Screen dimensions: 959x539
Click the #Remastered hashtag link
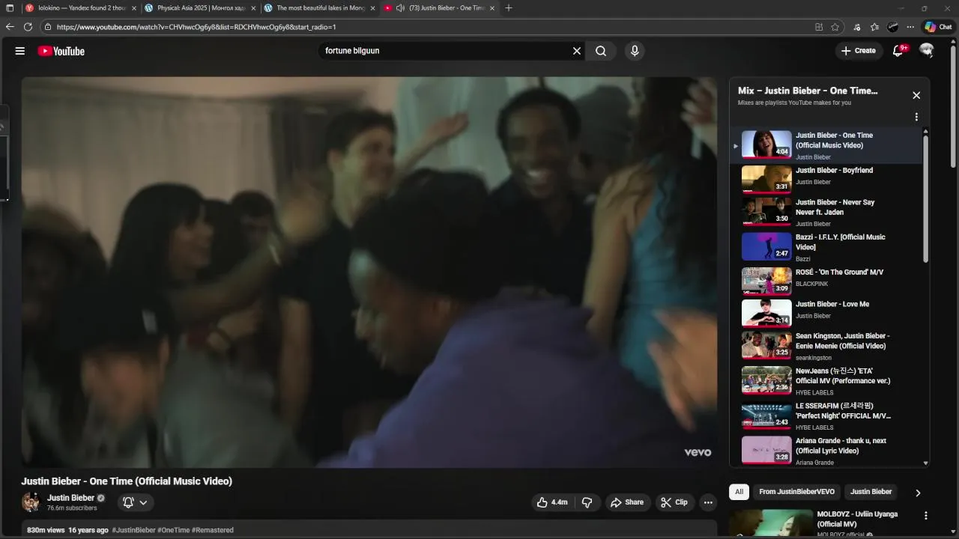tap(213, 530)
